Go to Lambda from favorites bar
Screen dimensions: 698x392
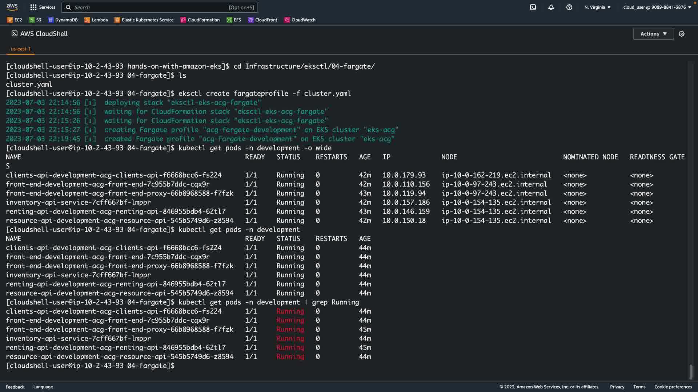(x=96, y=20)
